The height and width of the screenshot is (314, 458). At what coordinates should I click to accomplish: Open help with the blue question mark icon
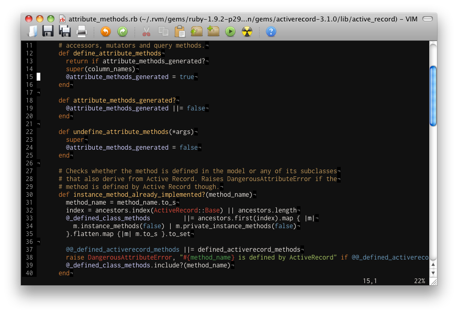pyautogui.click(x=271, y=31)
